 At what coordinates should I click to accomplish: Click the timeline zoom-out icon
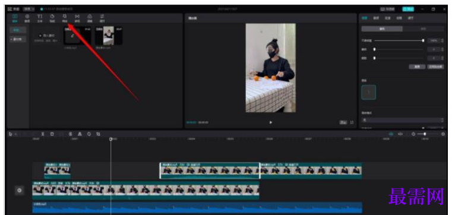[413, 134]
